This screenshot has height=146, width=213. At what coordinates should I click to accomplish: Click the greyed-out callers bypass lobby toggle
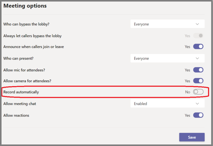tap(198, 36)
